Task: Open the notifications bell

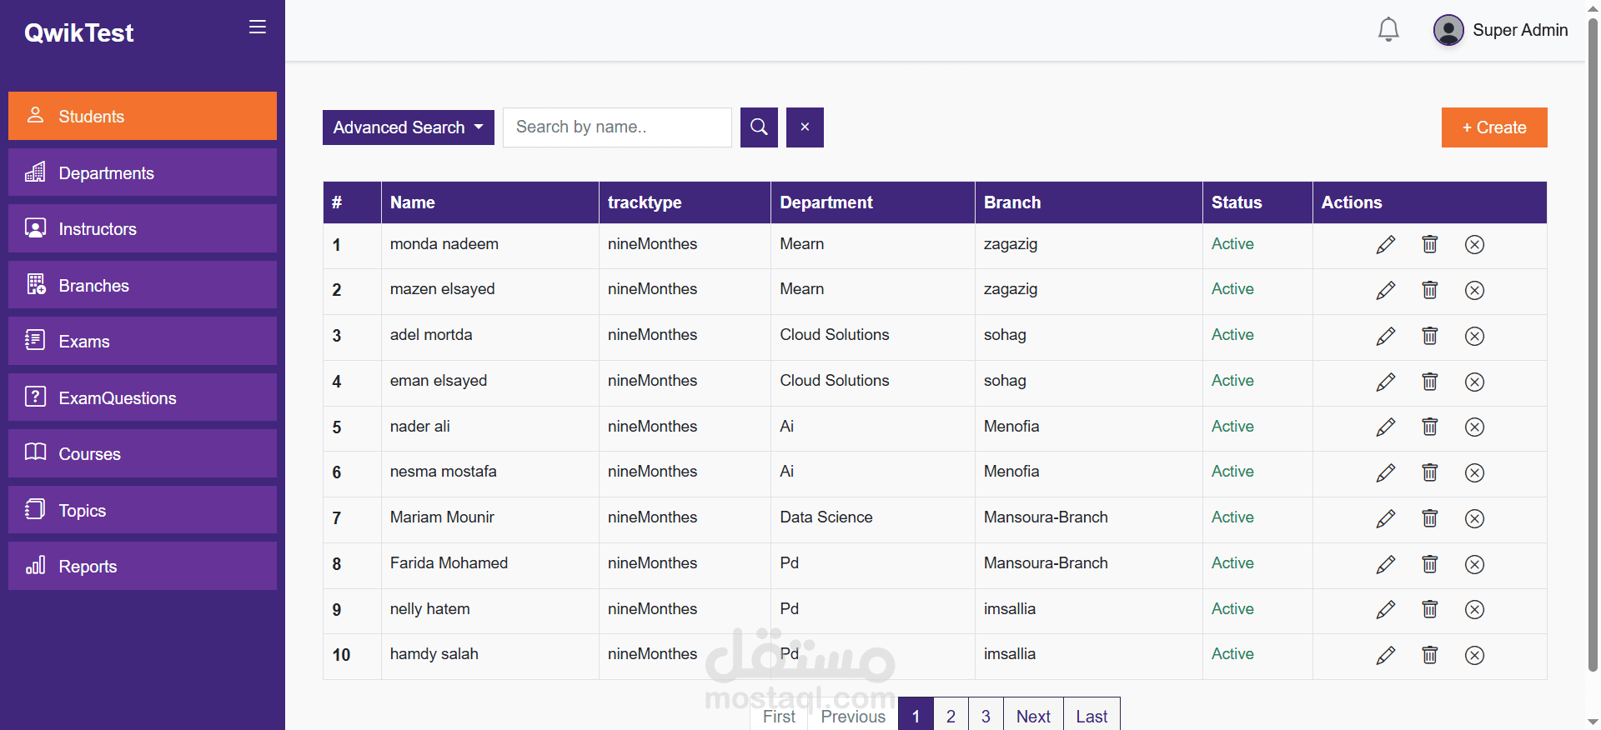Action: [1388, 30]
